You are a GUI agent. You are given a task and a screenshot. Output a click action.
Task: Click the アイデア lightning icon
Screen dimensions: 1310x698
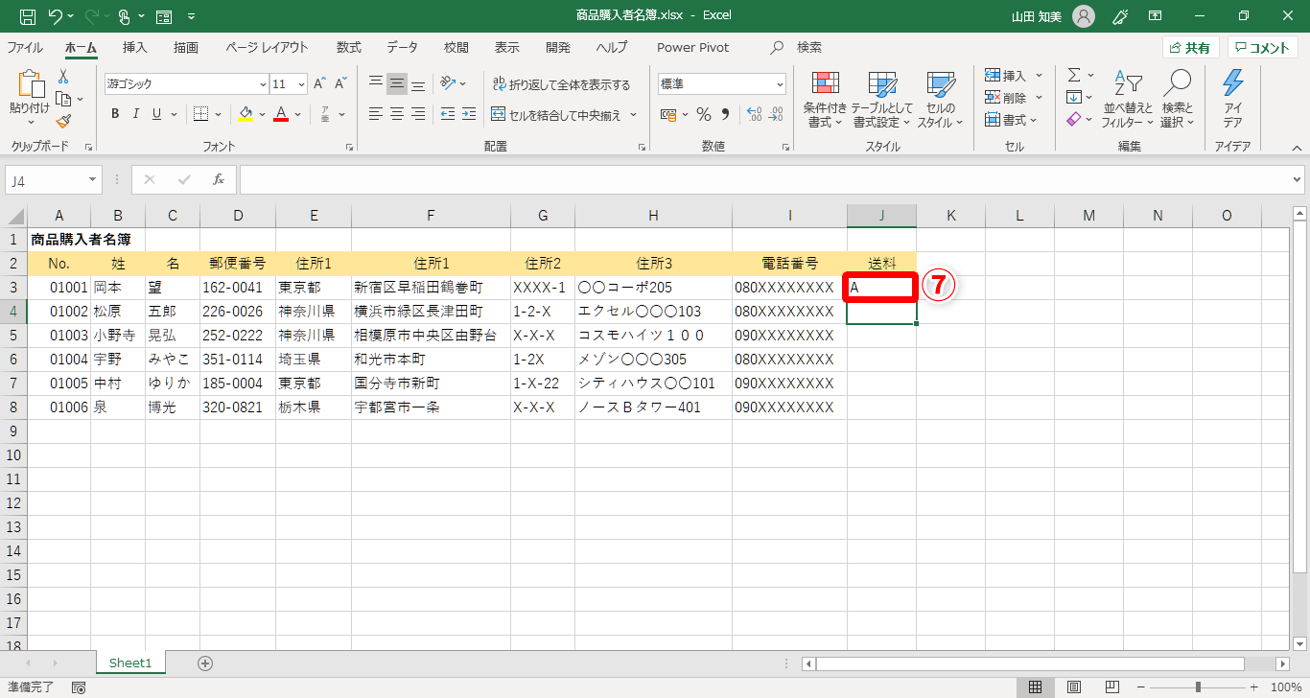click(1233, 100)
